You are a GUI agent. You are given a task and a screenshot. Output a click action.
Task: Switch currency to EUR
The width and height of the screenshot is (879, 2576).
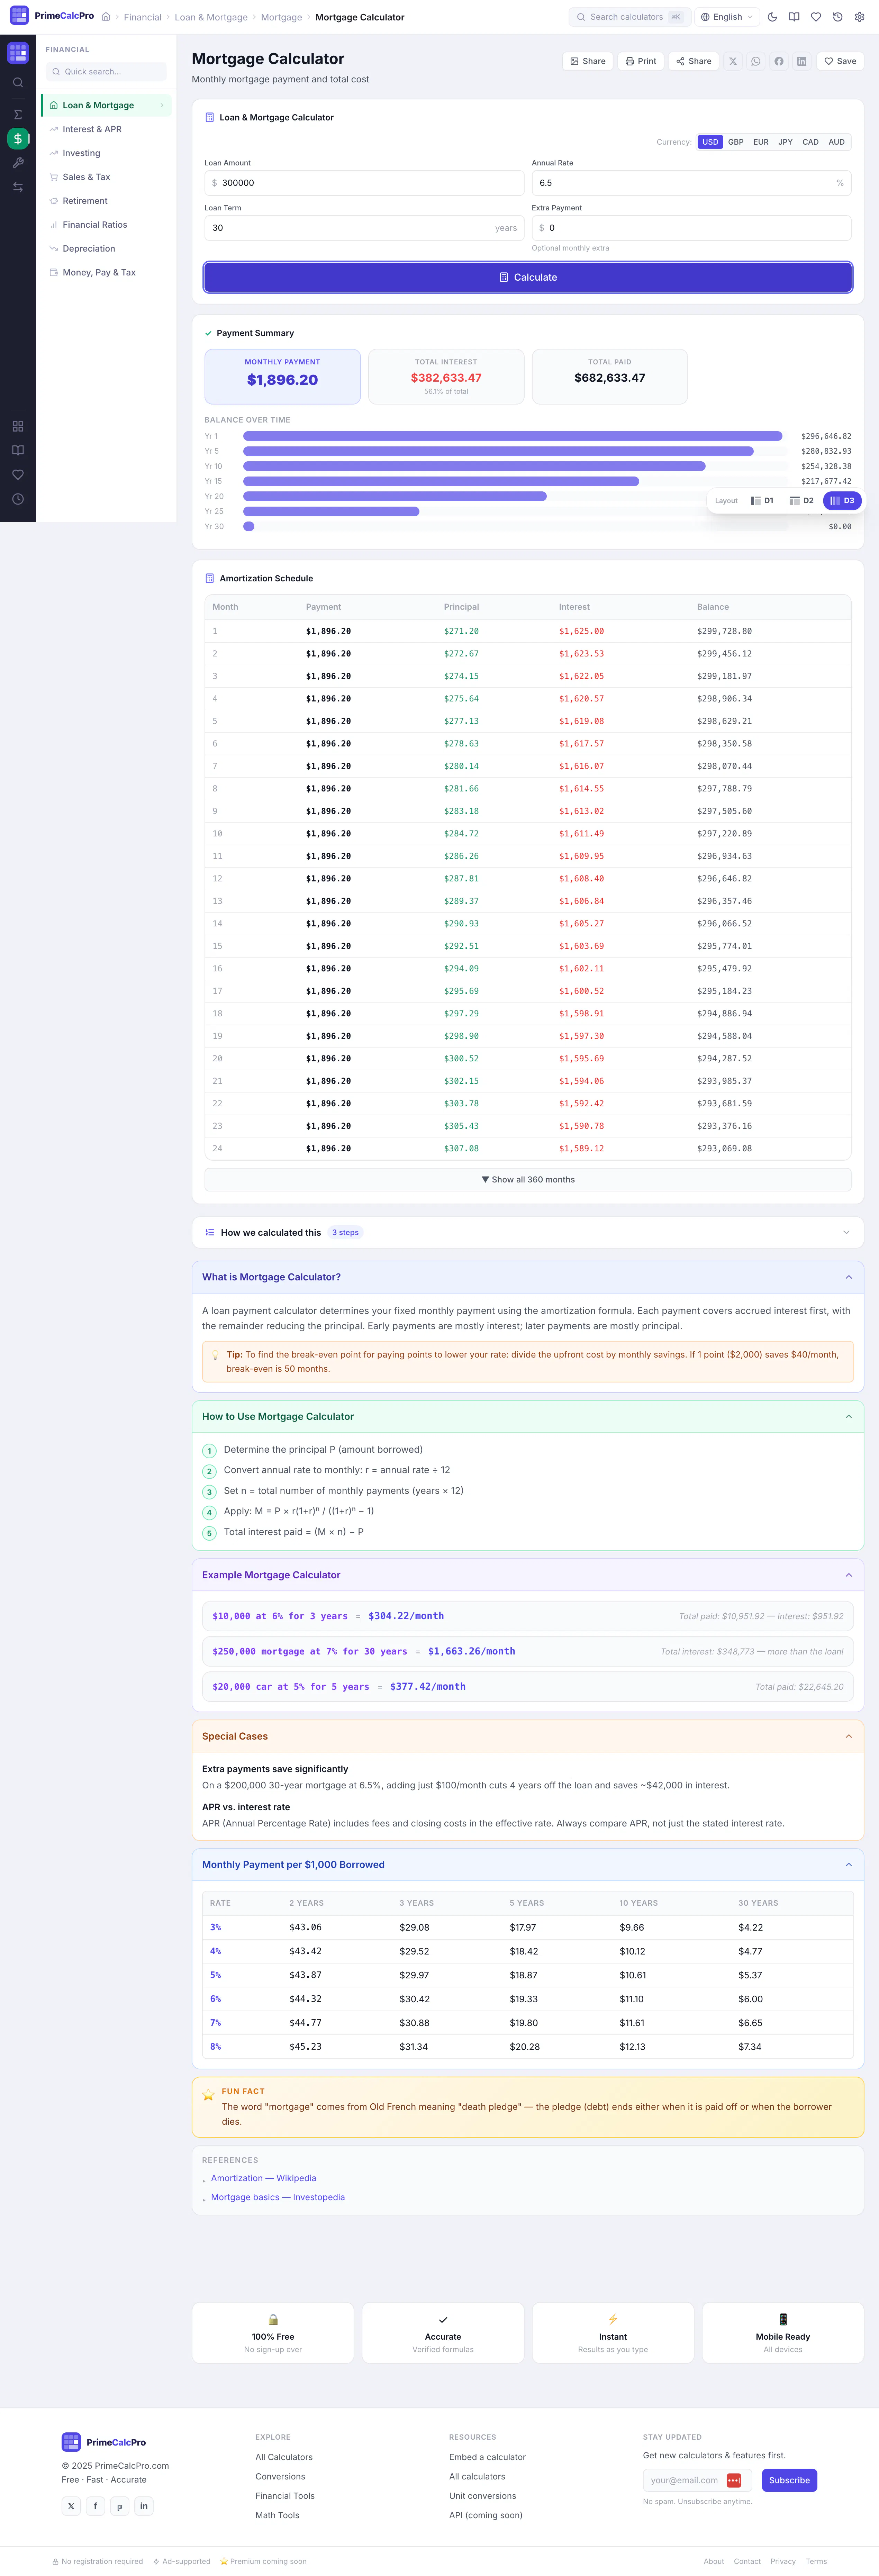pos(761,142)
